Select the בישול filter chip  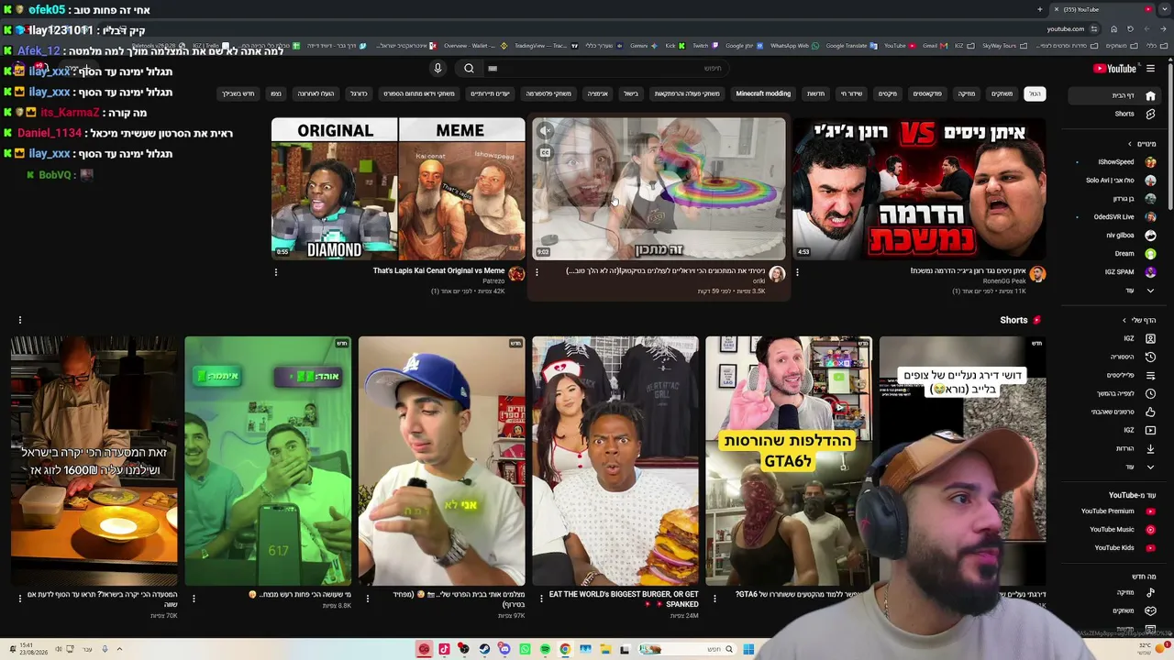tap(631, 93)
